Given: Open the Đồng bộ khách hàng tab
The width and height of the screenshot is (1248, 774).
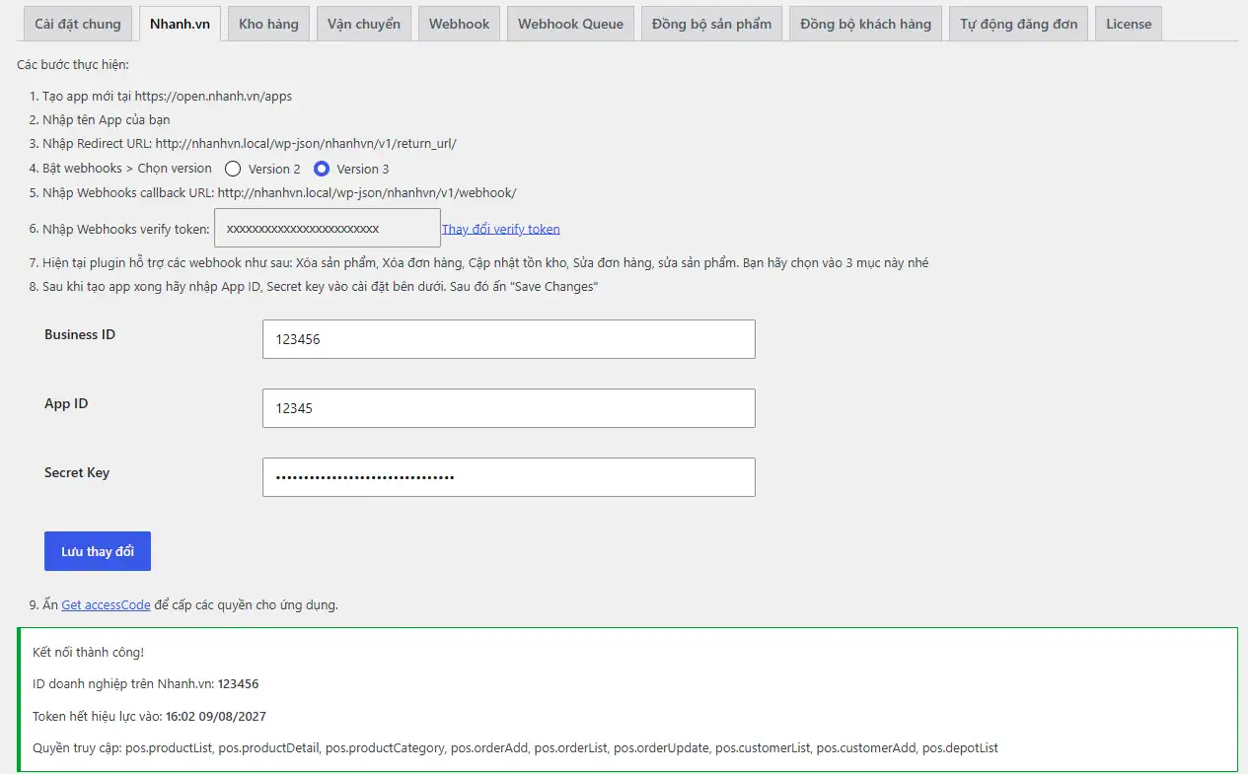Looking at the screenshot, I should [865, 24].
